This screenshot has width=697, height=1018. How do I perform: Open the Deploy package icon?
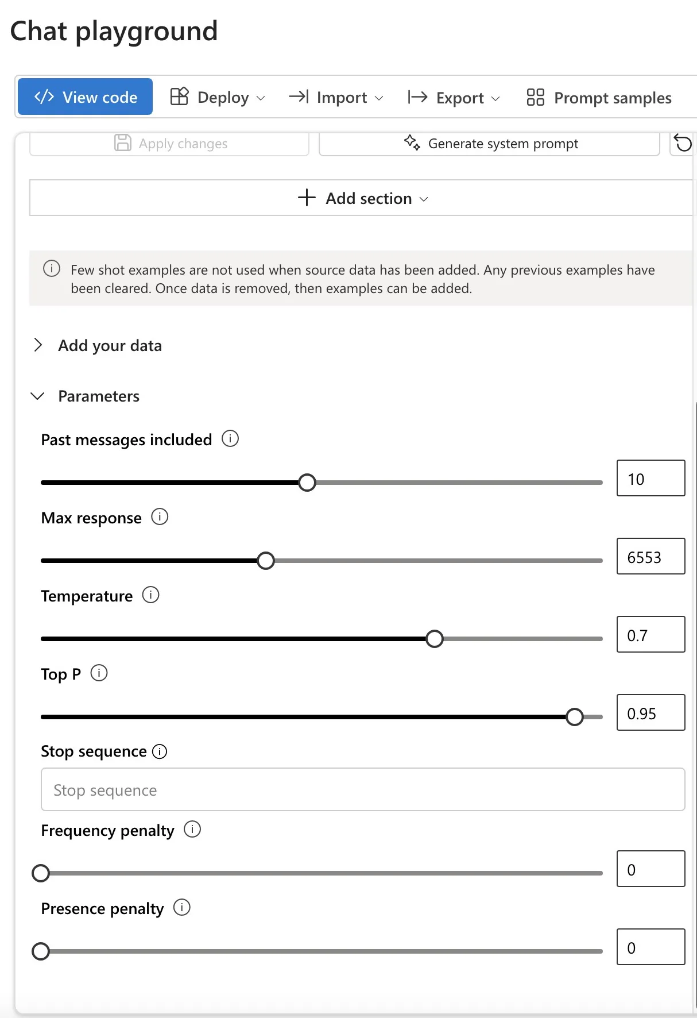click(179, 97)
